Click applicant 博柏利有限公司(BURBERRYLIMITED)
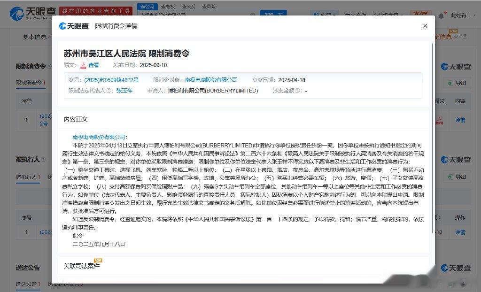Screen dimensions: 481x292 tap(213, 91)
